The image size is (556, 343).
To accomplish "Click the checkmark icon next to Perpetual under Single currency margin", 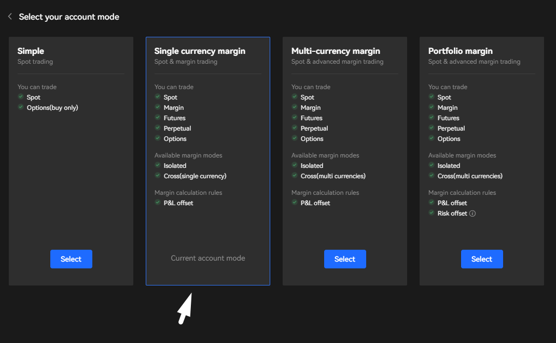I will click(x=157, y=128).
